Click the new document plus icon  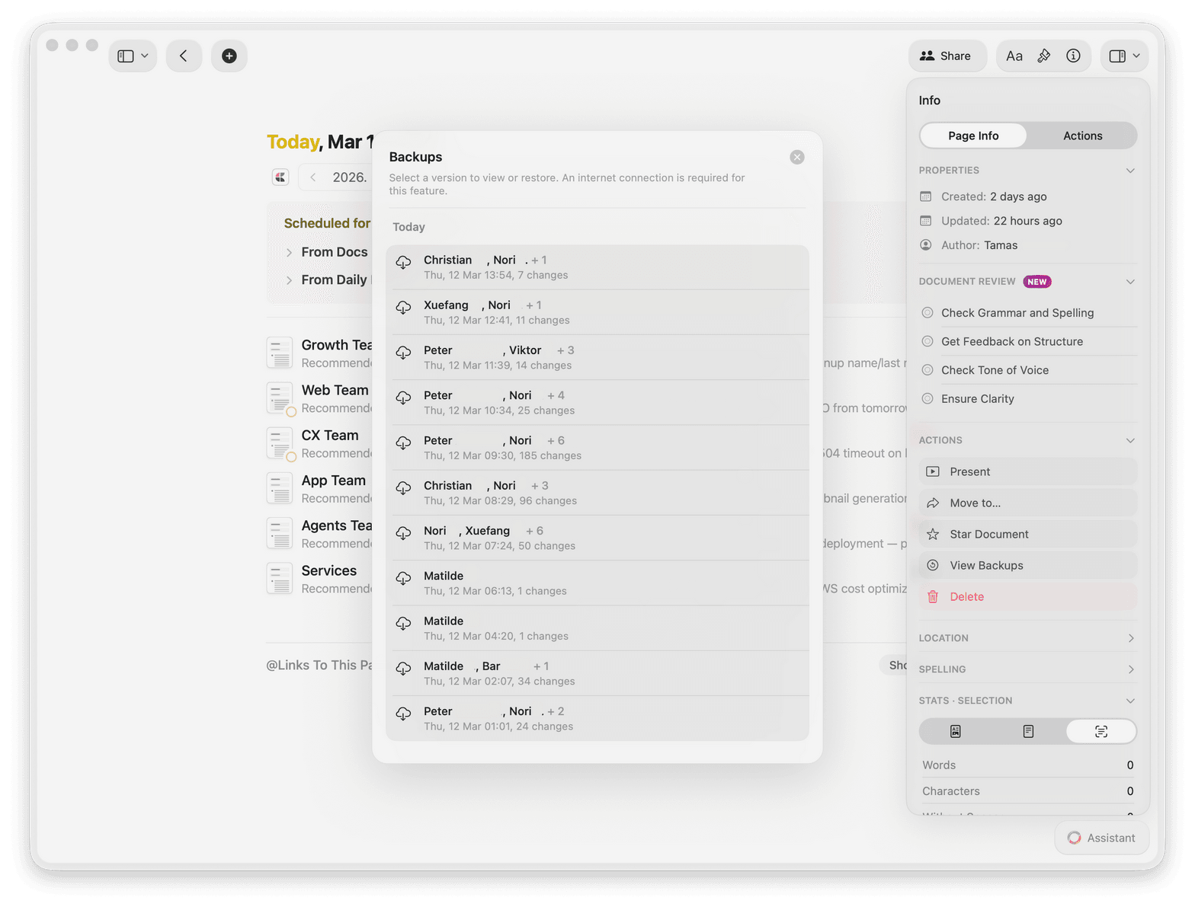point(229,56)
